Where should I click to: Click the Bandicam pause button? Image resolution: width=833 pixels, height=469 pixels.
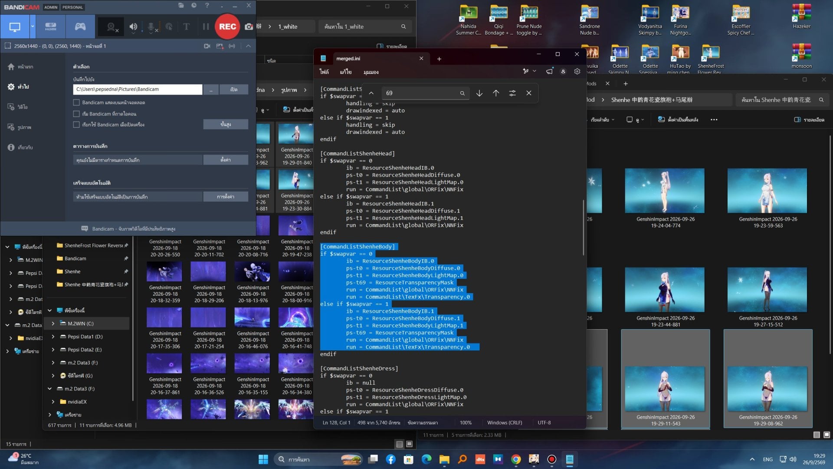pos(206,27)
